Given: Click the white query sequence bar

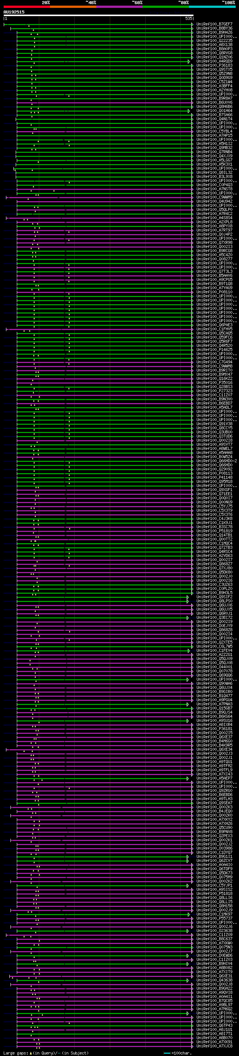Looking at the screenshot, I should coord(99,15).
